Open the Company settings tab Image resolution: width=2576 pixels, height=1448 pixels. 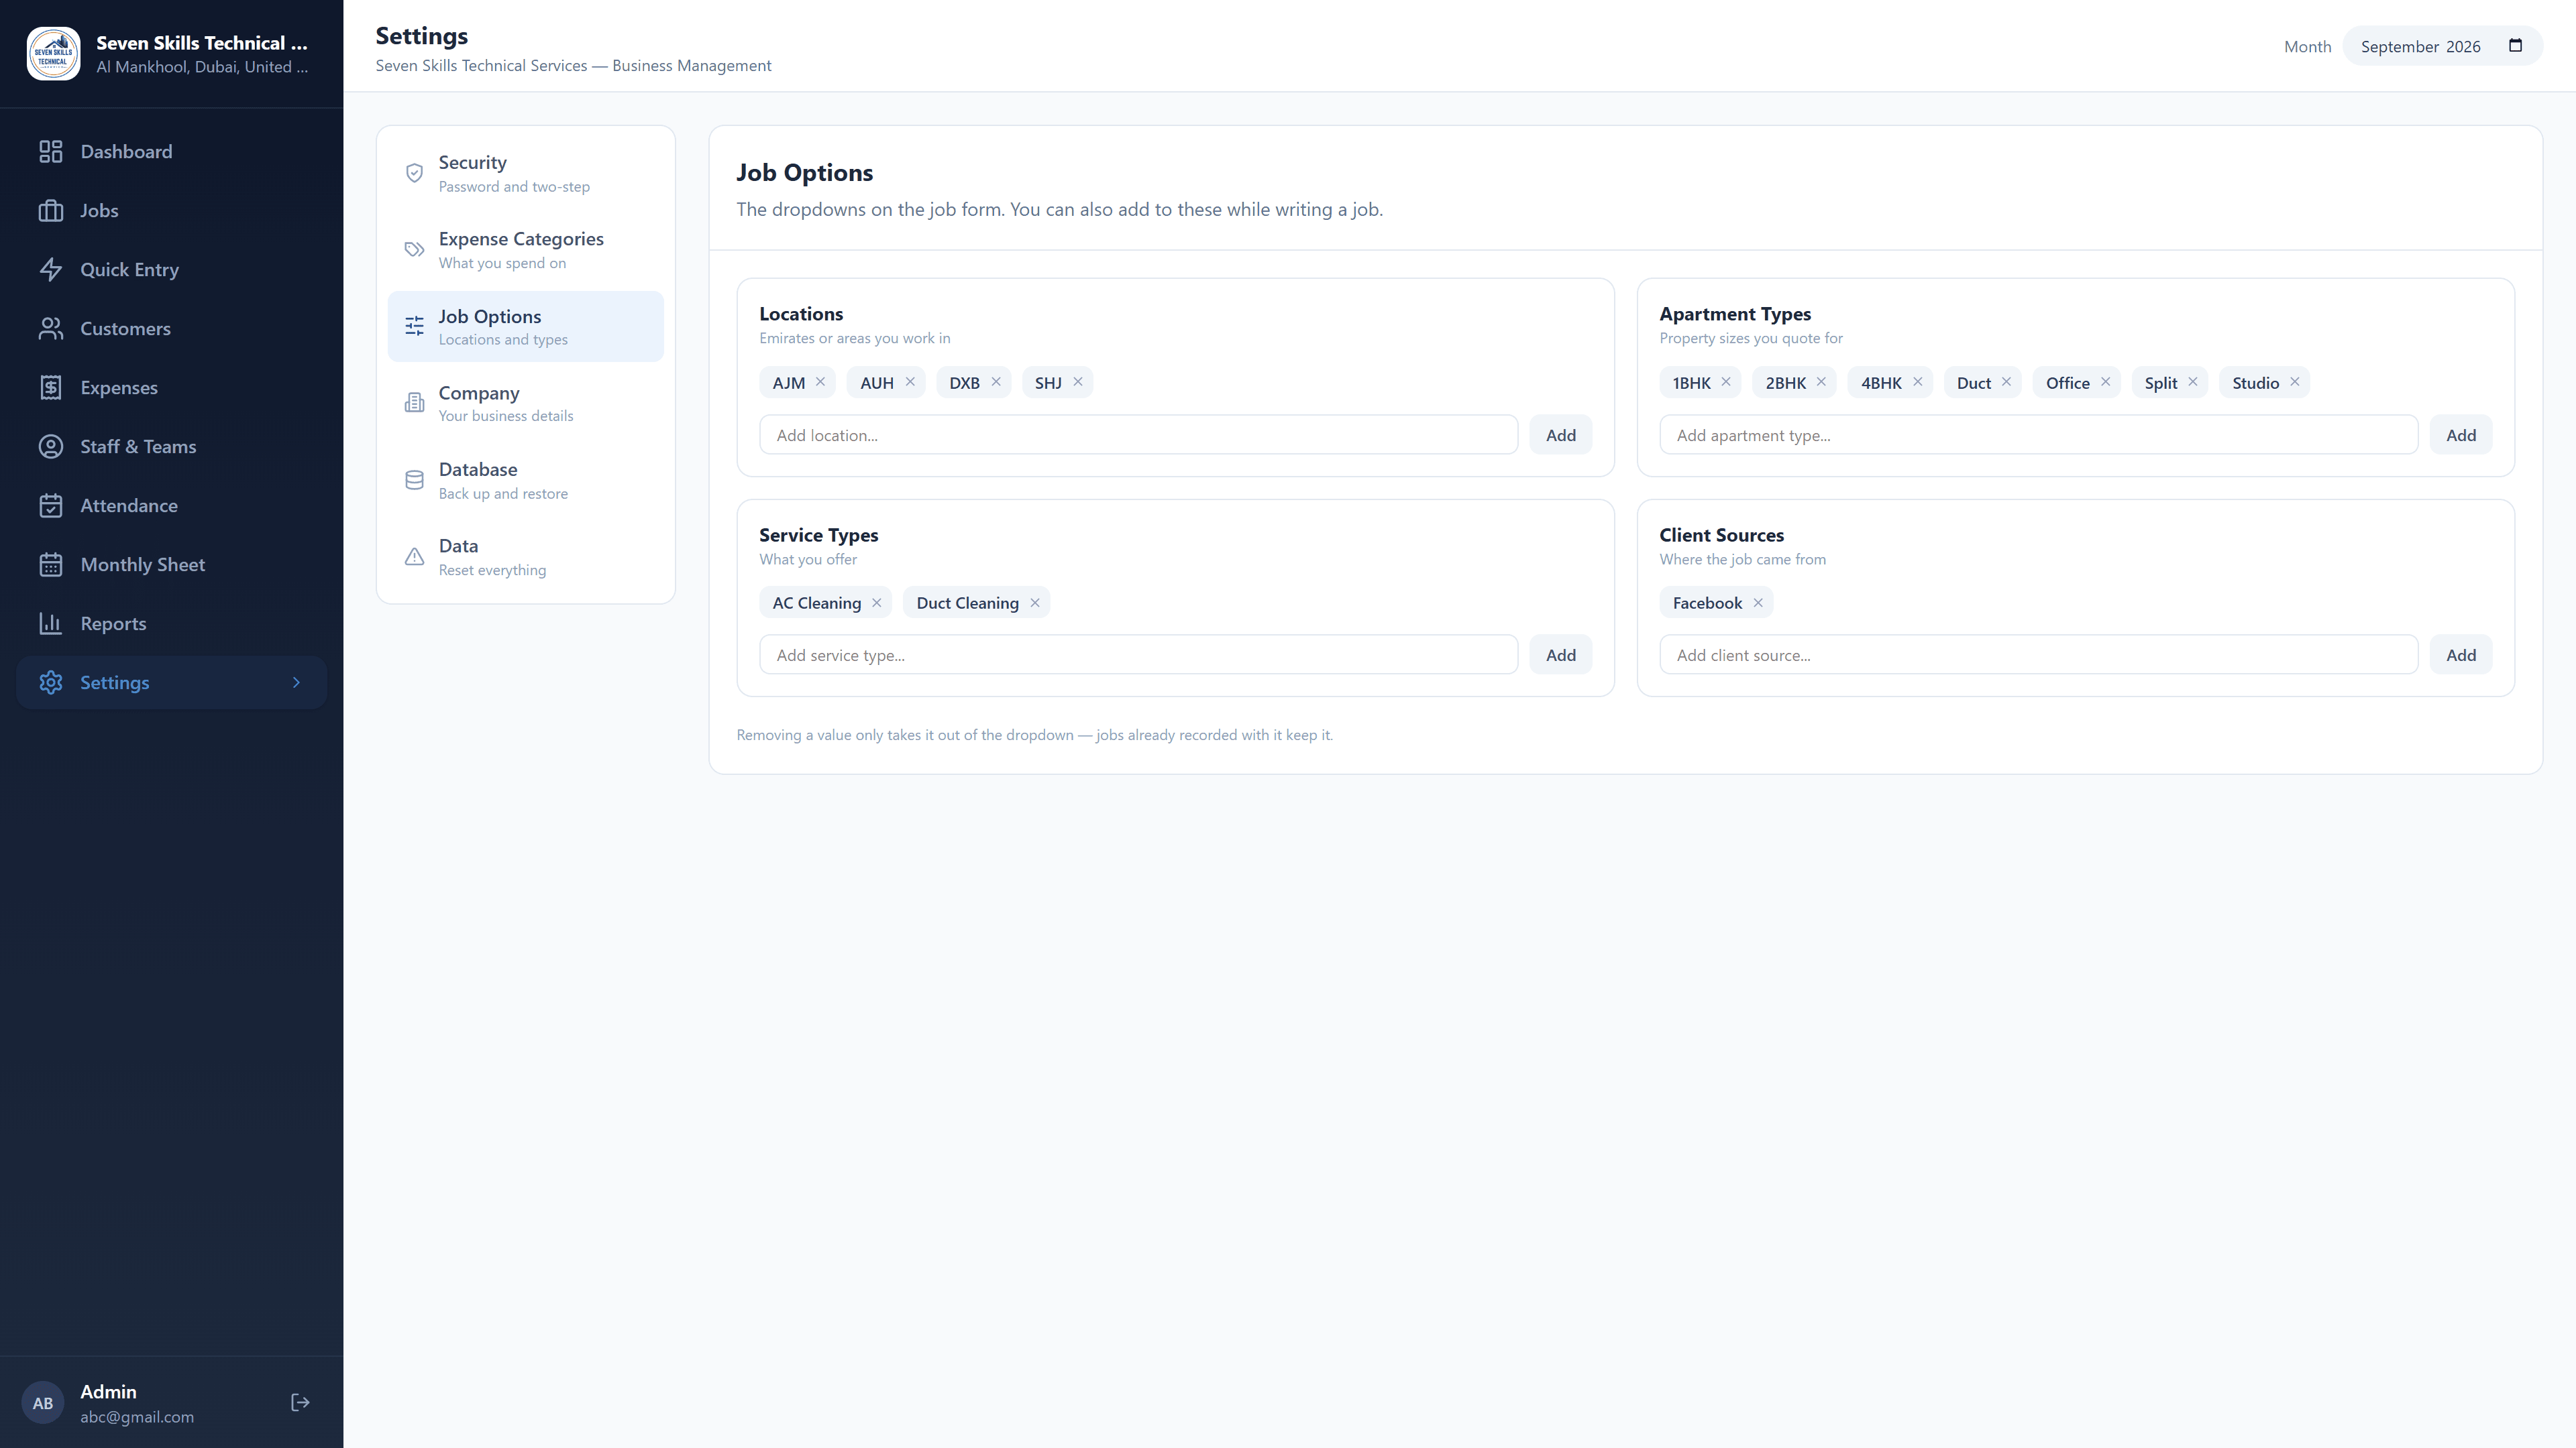(x=525, y=404)
